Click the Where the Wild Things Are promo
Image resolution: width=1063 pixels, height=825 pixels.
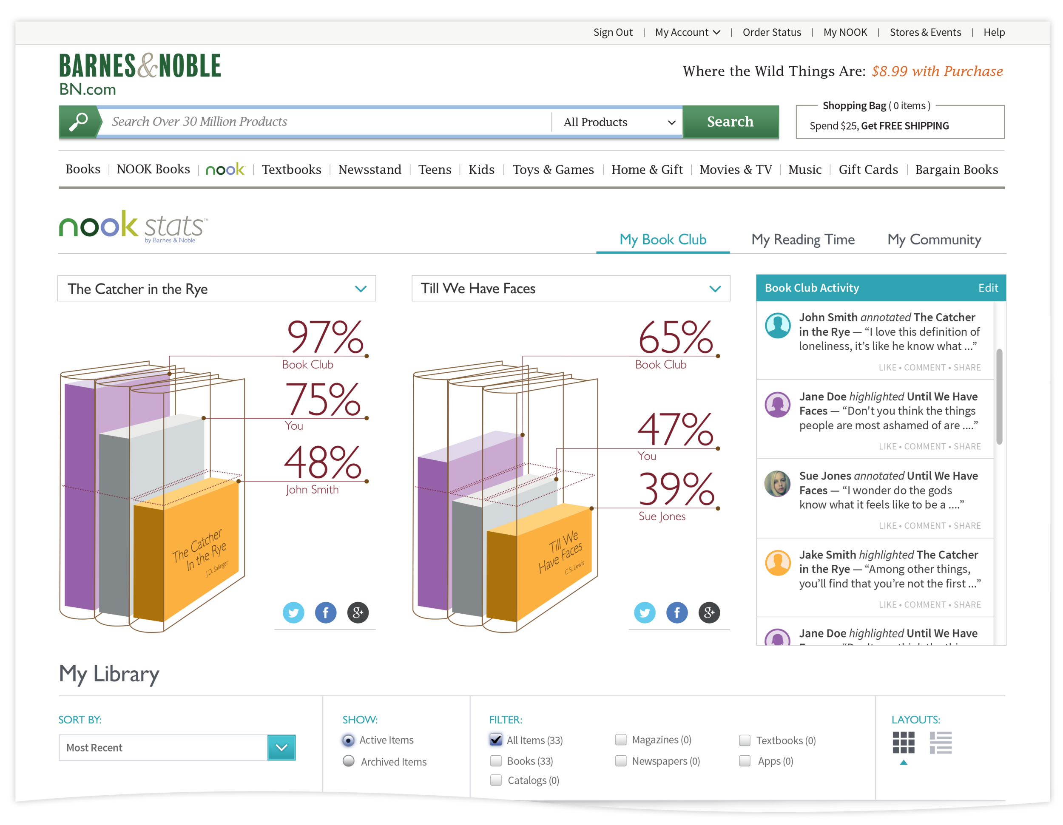pyautogui.click(x=842, y=71)
